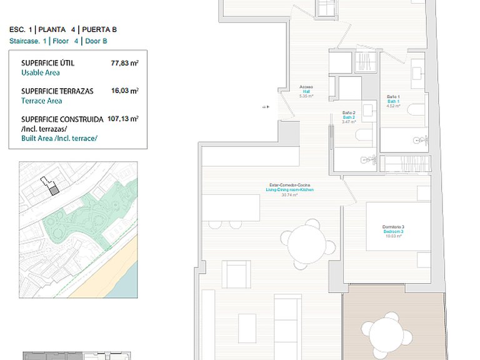Screen dimensions: 480x360
Task: Click the Built Area value 107,13 m²
Action: tap(123, 119)
